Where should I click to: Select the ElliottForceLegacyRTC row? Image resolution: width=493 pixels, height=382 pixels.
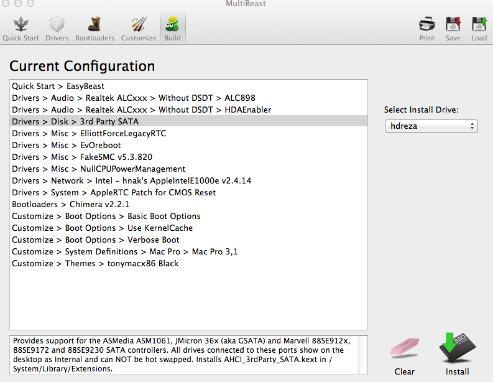[188, 133]
